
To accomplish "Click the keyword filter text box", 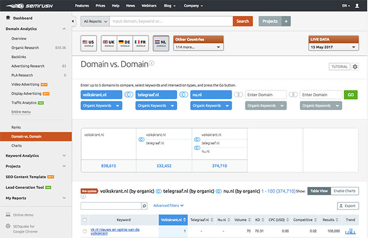I will [111, 206].
